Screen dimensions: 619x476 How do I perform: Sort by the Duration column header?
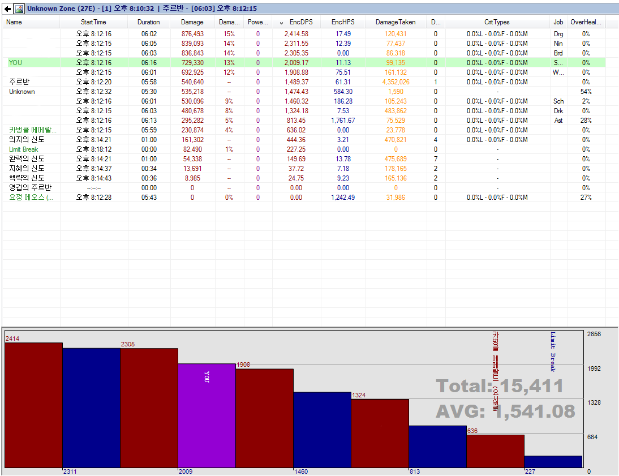pyautogui.click(x=148, y=22)
